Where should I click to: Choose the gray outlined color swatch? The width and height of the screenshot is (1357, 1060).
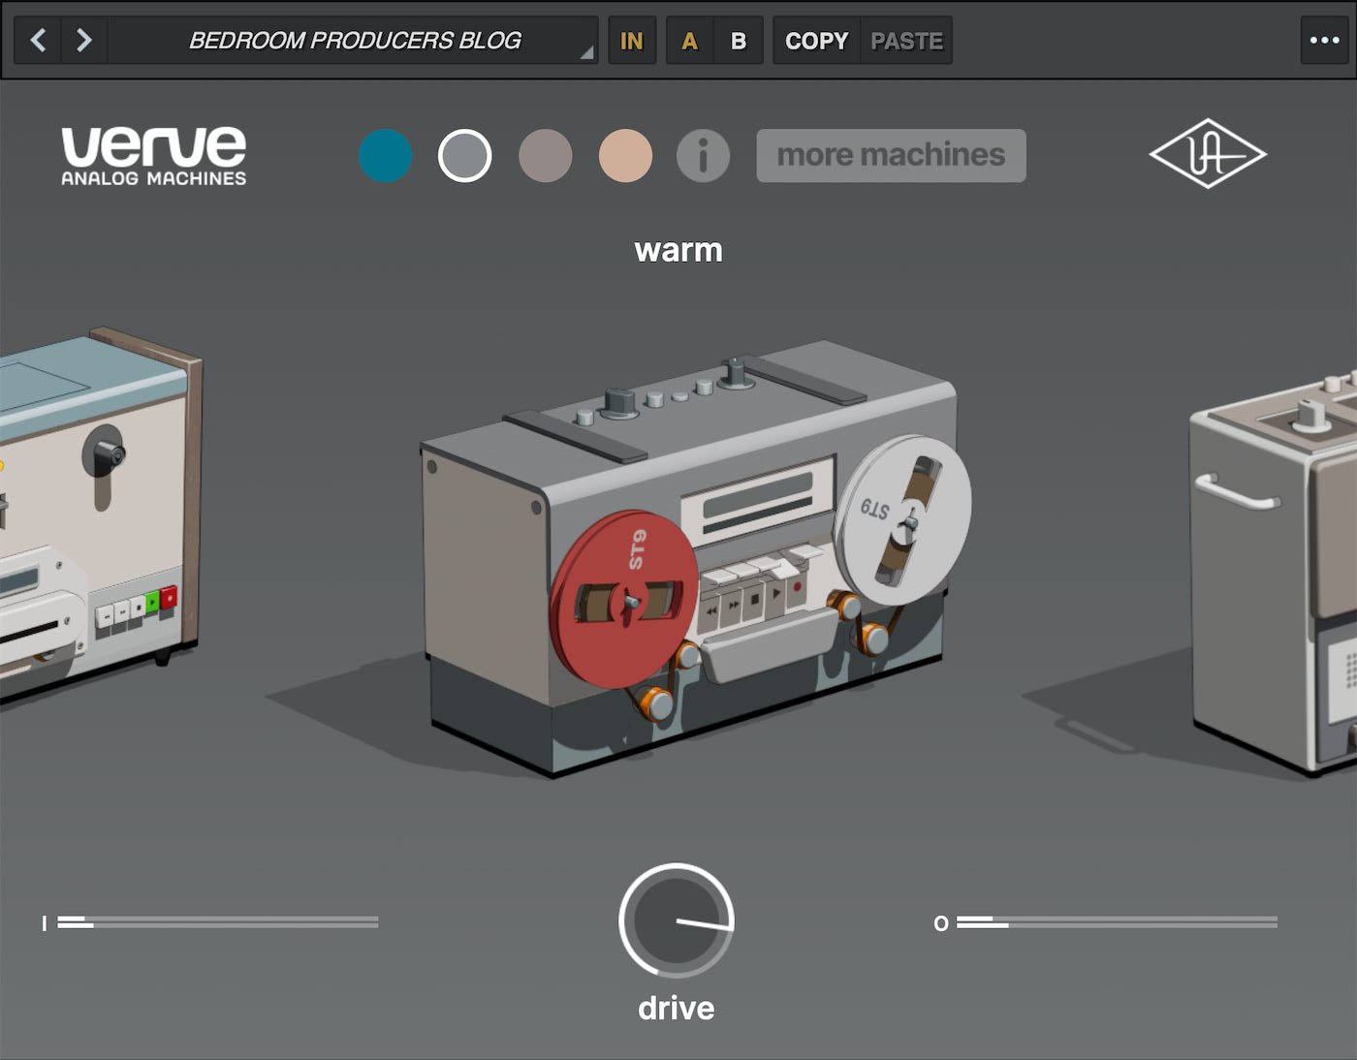pos(465,156)
